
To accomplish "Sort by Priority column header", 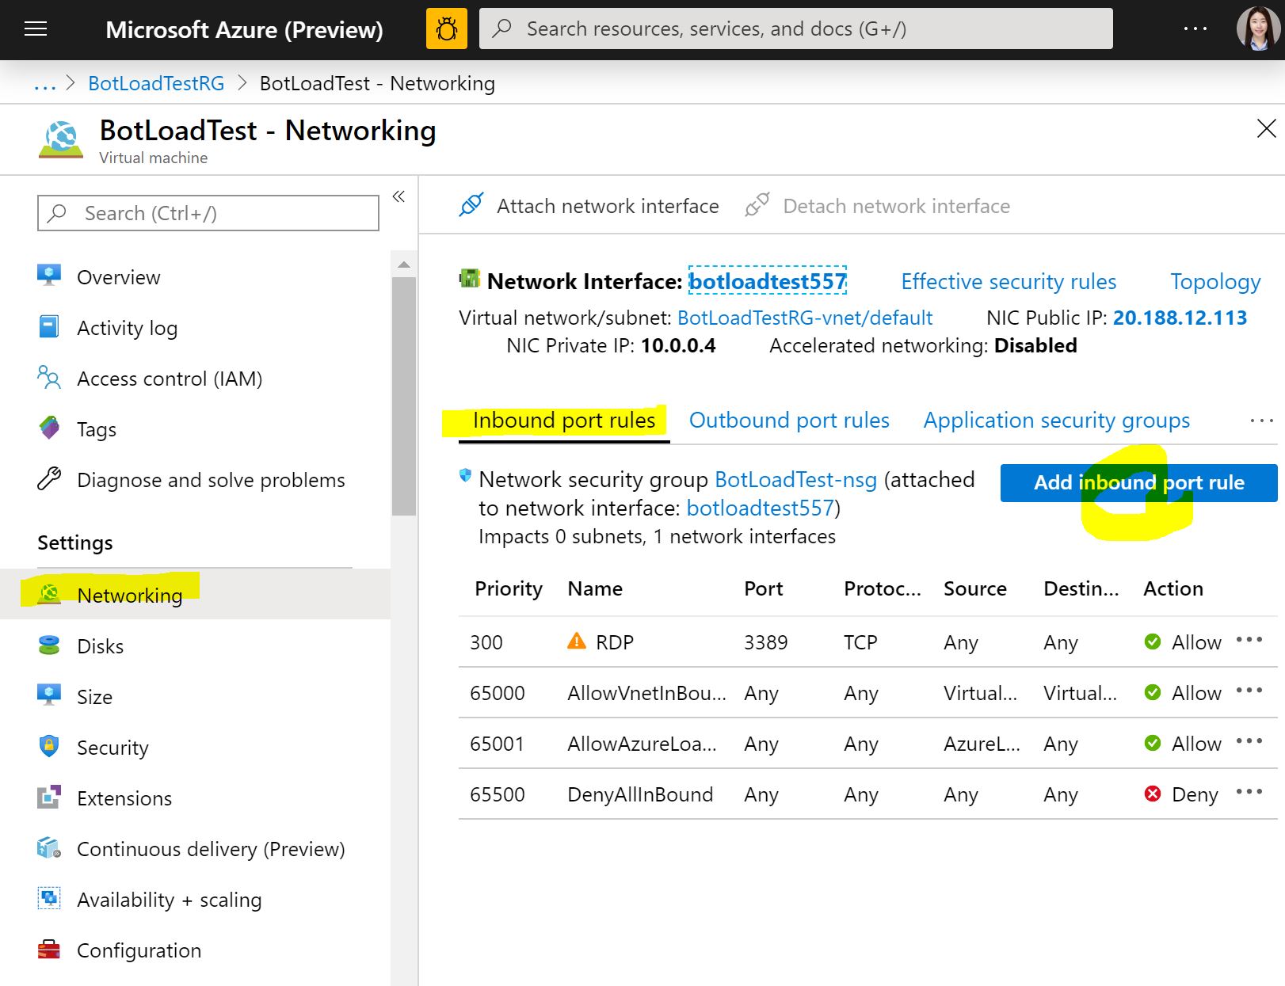I will pyautogui.click(x=509, y=589).
